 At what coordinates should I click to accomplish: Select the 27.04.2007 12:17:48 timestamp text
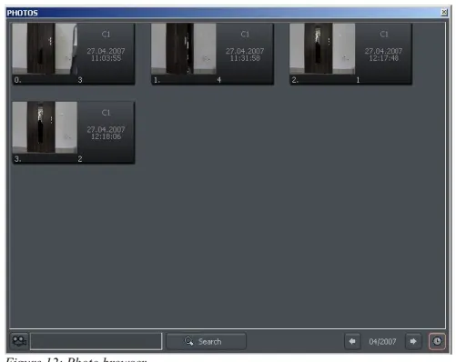tap(383, 55)
